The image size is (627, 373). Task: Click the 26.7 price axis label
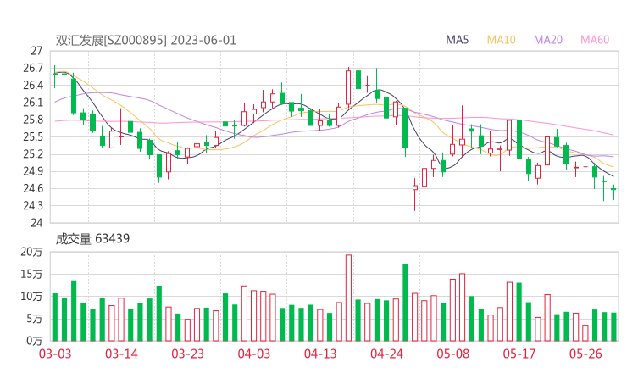click(33, 69)
